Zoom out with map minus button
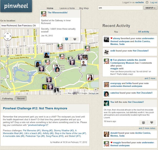Viewport: 158px width, 150px height. tap(8, 76)
